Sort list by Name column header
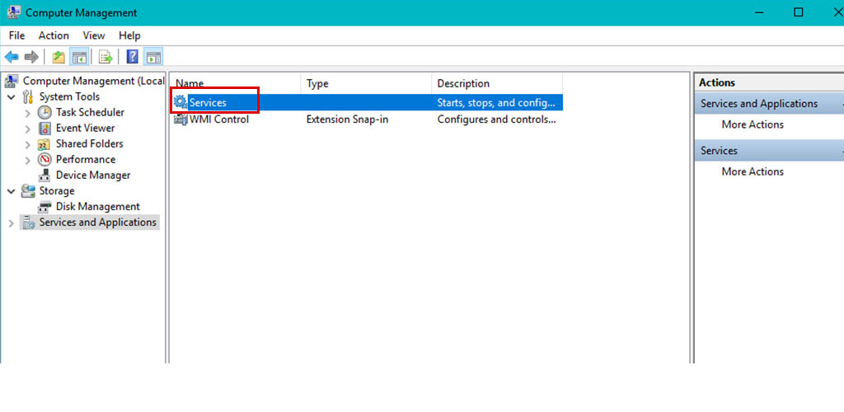Image resolution: width=844 pixels, height=412 pixels. click(x=235, y=83)
